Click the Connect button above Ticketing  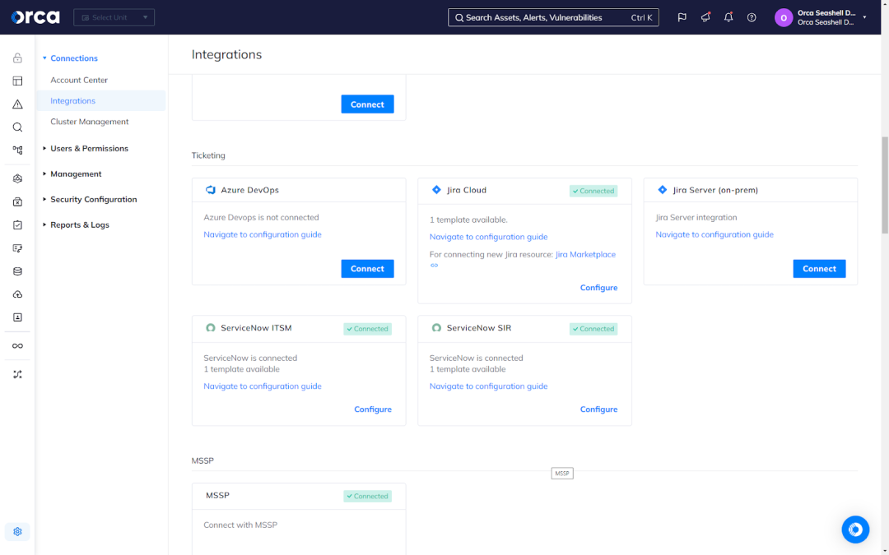tap(367, 104)
